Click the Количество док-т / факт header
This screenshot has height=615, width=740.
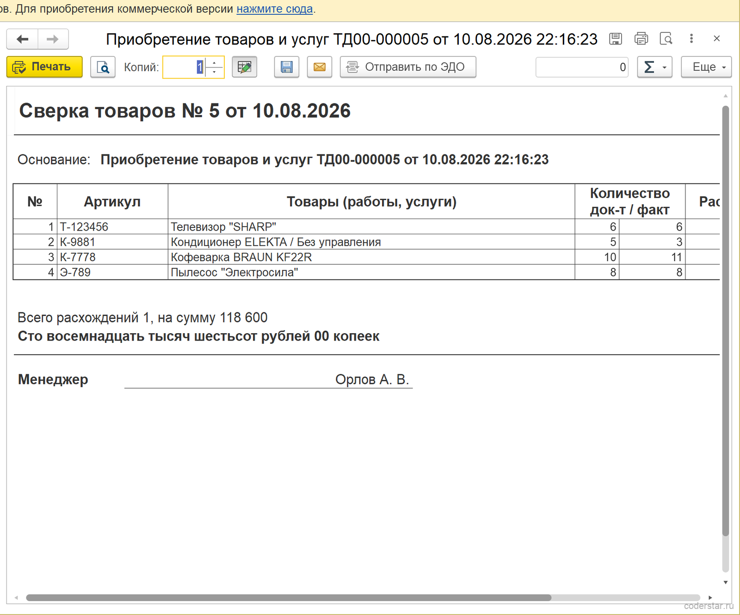[x=630, y=201]
